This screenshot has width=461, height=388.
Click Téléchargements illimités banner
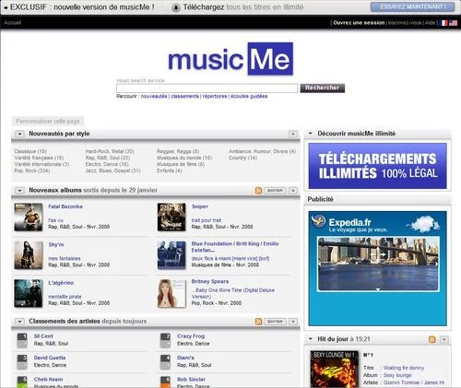click(x=377, y=166)
